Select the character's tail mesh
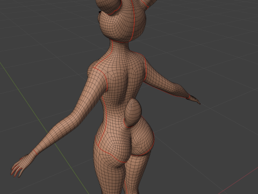Image resolution: width=258 pixels, height=194 pixels. coord(133,113)
